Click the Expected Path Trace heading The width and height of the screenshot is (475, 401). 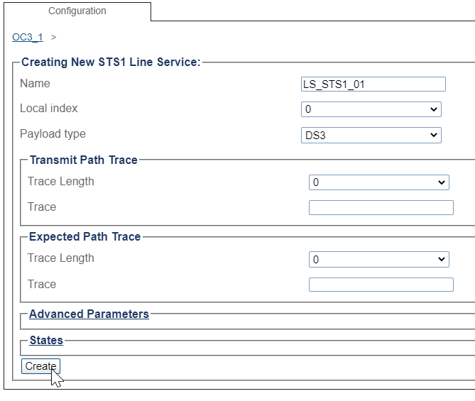pyautogui.click(x=84, y=236)
